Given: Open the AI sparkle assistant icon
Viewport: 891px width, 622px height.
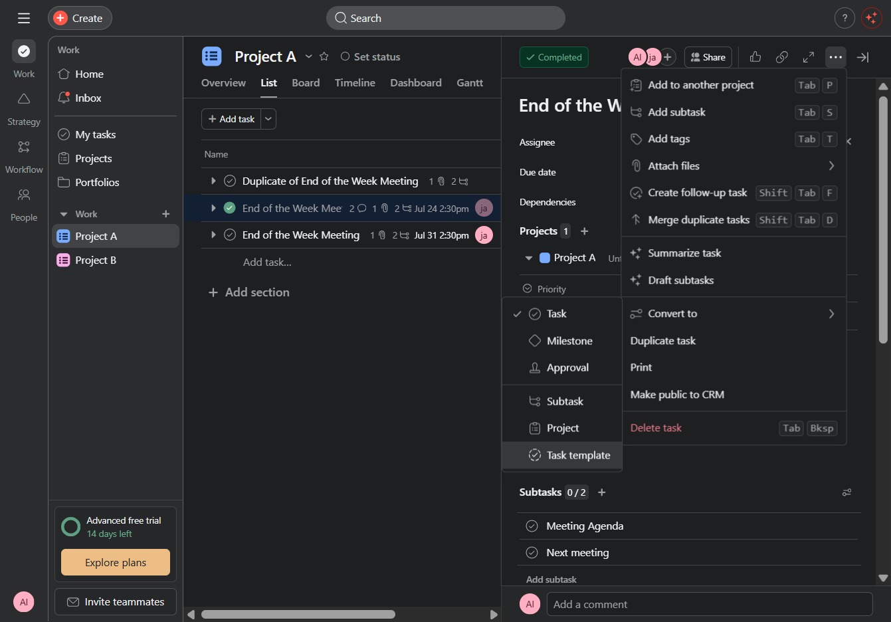Looking at the screenshot, I should click(x=871, y=18).
